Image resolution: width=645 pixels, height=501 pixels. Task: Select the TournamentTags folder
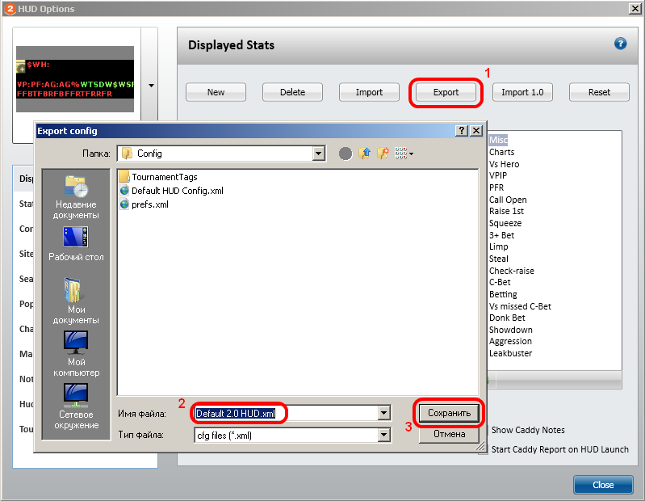pos(158,177)
